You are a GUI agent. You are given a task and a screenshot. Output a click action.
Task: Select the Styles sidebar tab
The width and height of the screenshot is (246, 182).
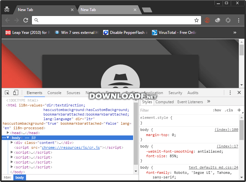point(147,102)
